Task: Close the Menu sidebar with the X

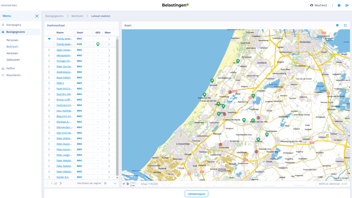Action: coord(37,16)
